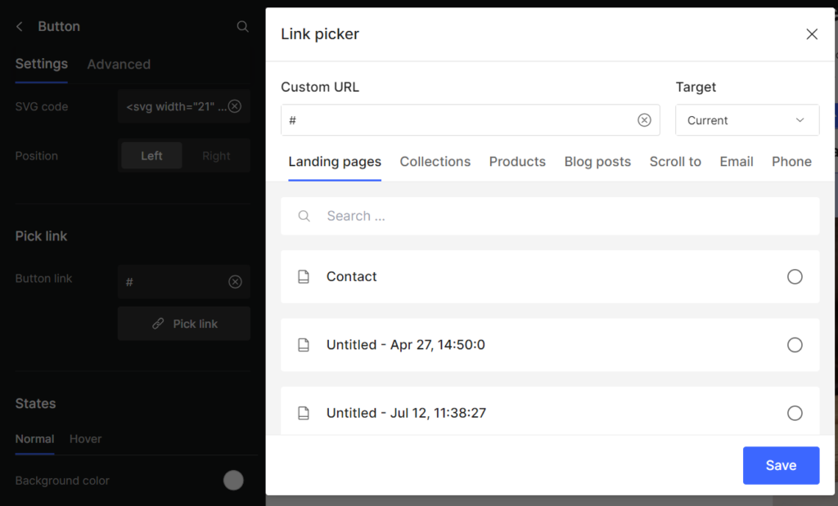Viewport: 838px width, 506px height.
Task: Clear the Custom URL input with its X icon
Action: (644, 120)
